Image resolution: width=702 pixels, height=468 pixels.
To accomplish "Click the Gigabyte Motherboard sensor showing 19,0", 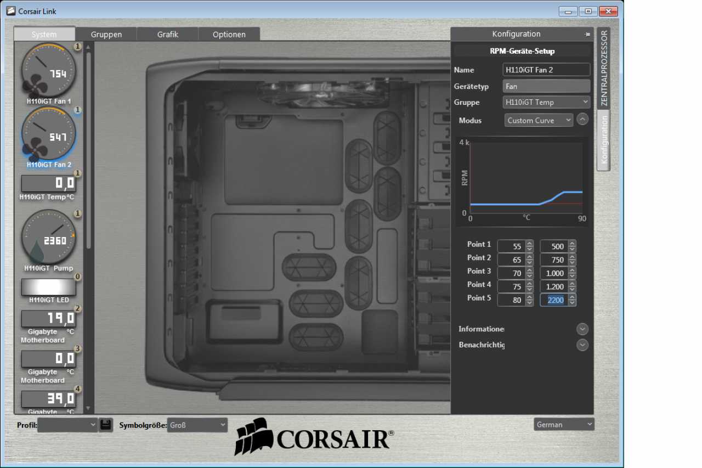I will click(49, 319).
